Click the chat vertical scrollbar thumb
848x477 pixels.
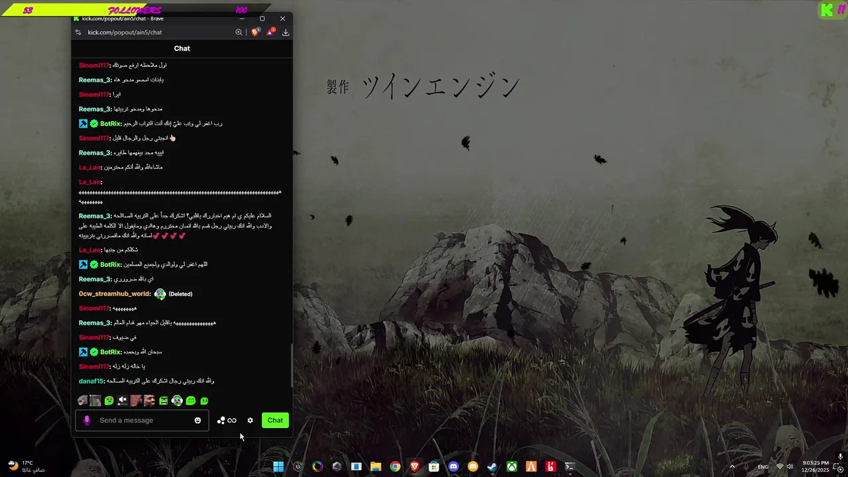[291, 365]
